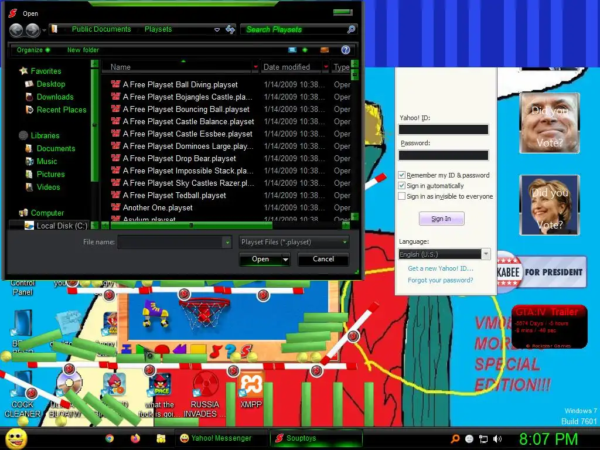
Task: Expand the view options arrow next to view icon
Action: point(305,50)
